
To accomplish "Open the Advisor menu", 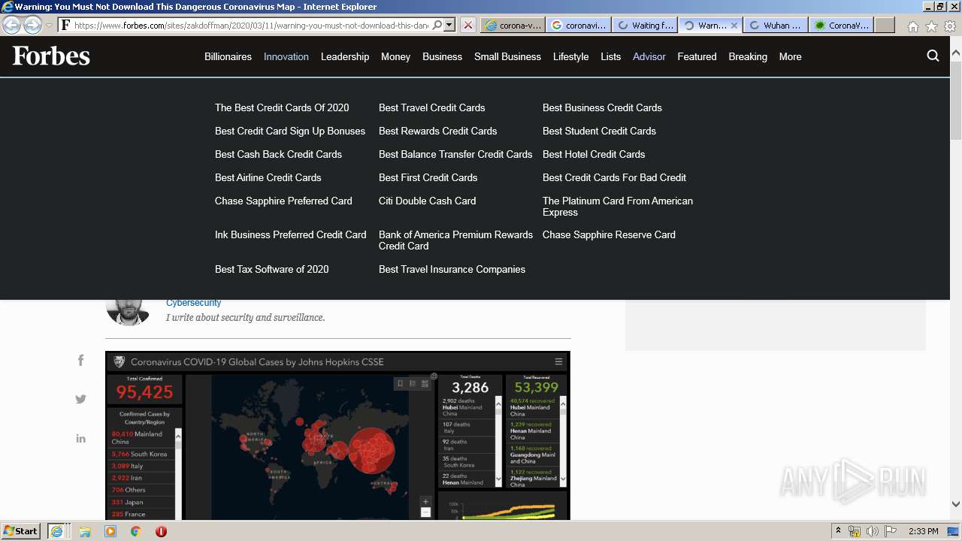I will pyautogui.click(x=649, y=56).
